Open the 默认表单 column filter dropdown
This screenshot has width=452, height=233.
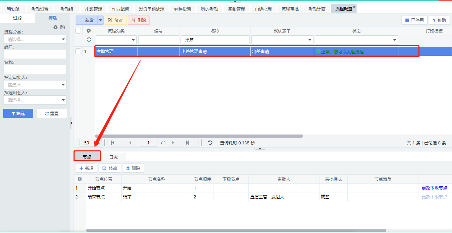[310, 40]
